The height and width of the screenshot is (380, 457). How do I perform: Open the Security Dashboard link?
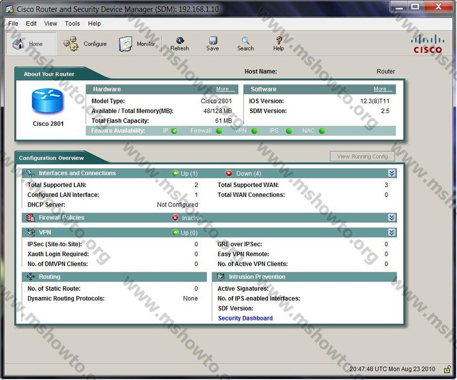coord(245,318)
